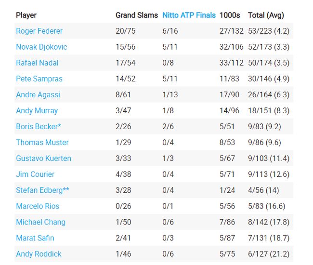313x265 pixels.
Task: Click the Novak Djokovic link
Action: coord(41,47)
